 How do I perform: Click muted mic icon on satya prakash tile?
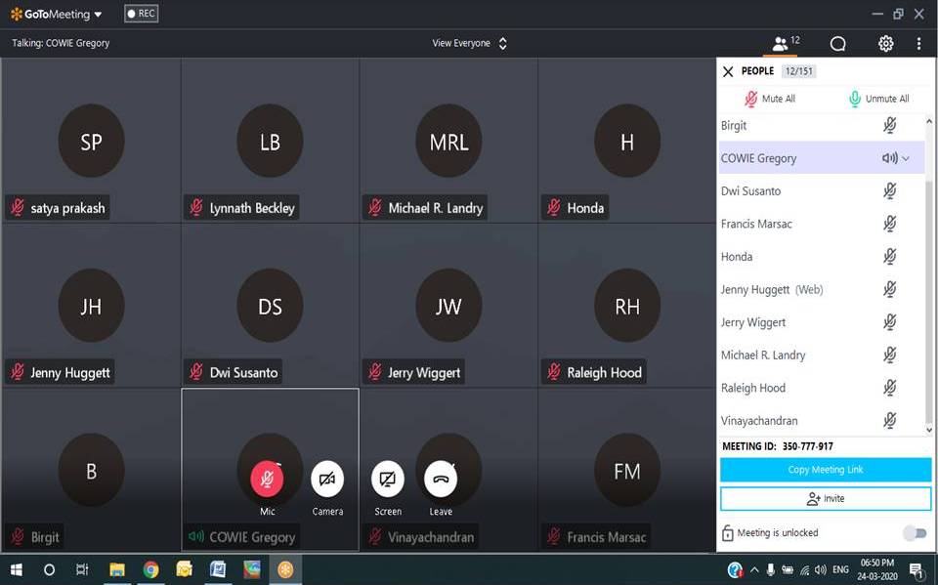tap(18, 208)
